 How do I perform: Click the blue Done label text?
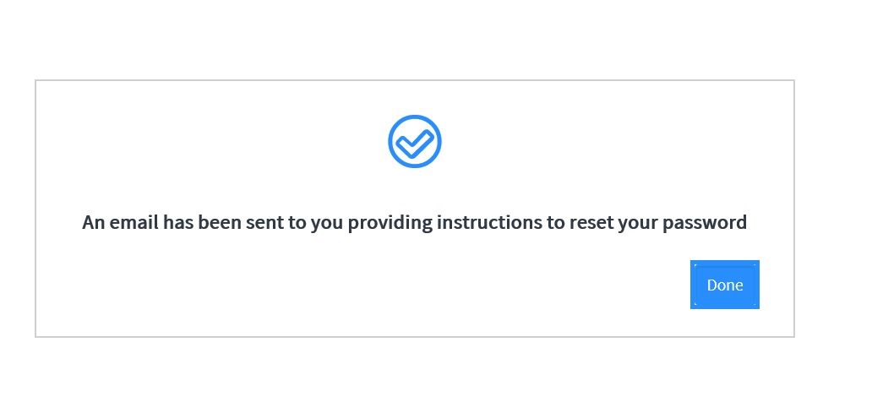point(725,285)
